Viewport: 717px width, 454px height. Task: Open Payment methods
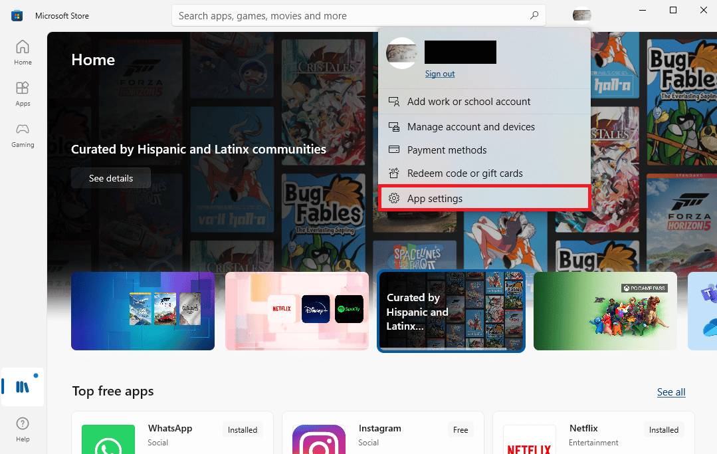point(484,150)
